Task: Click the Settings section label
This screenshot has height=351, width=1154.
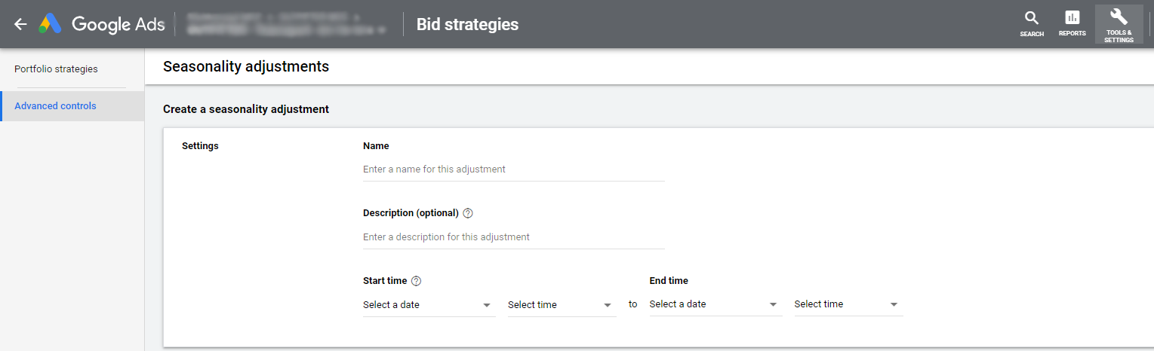Action: [x=200, y=146]
